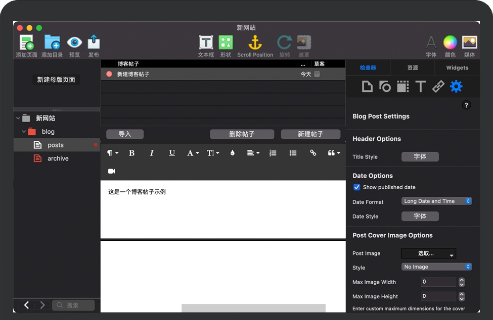Open the Date Format dropdown

tap(437, 201)
